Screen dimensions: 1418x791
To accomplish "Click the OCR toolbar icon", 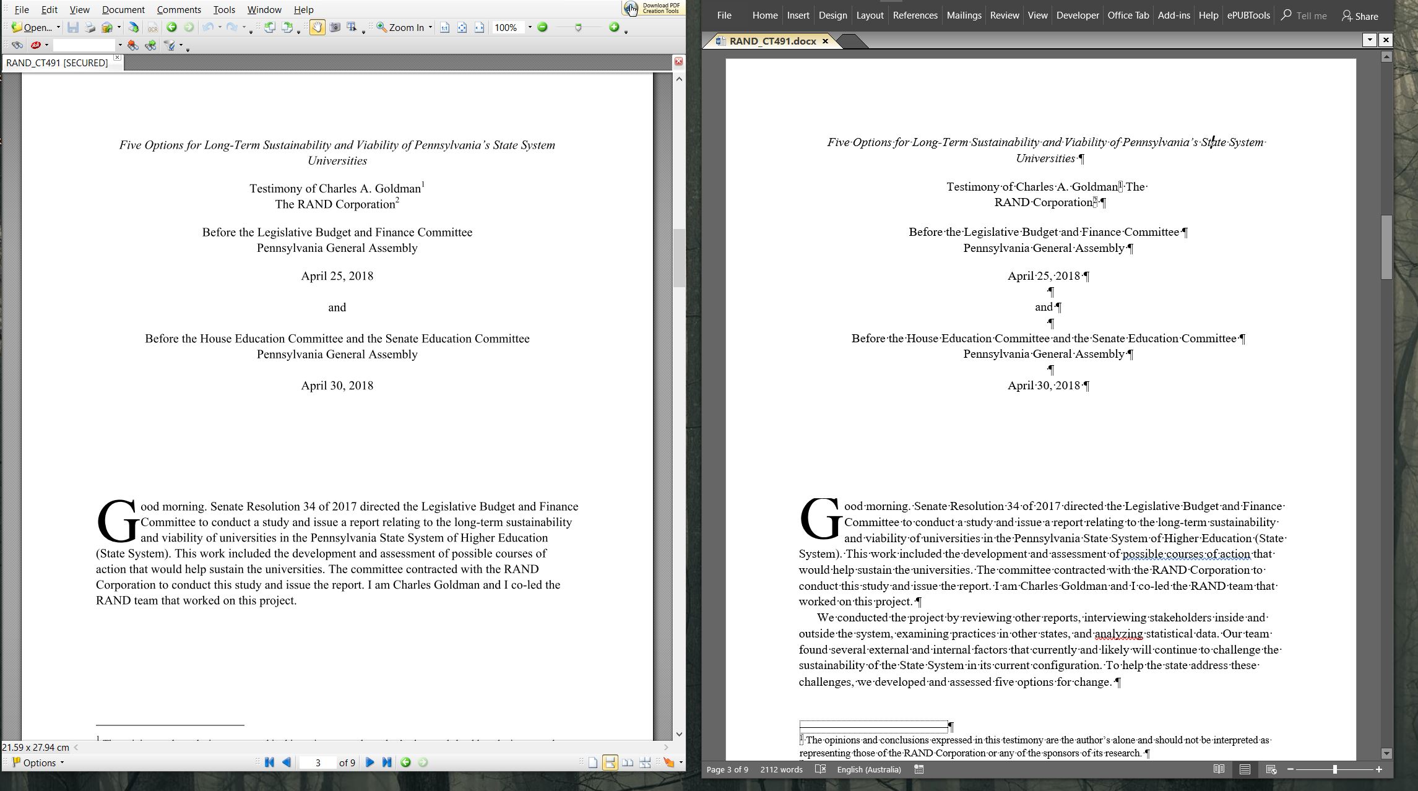I will coord(152,28).
